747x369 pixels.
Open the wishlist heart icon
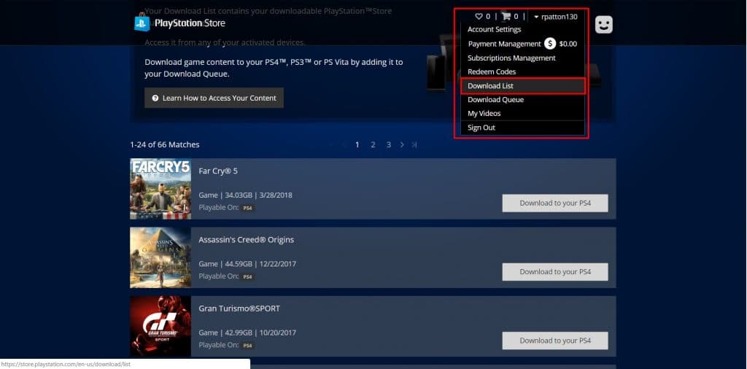479,17
